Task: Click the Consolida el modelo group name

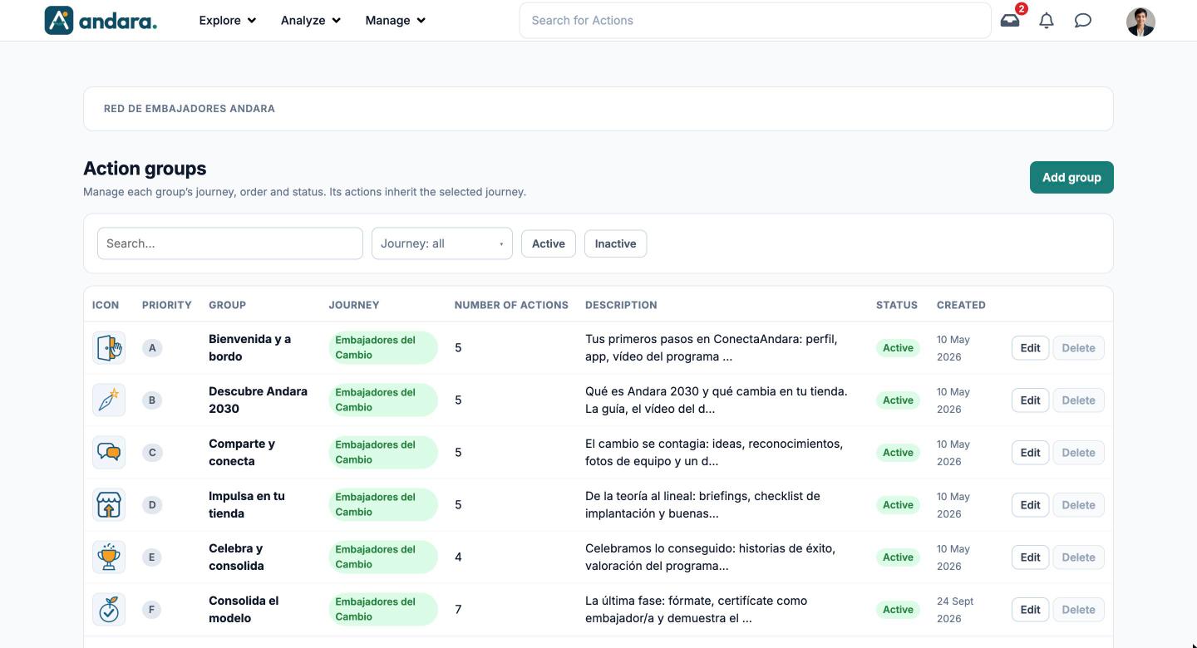Action: [244, 609]
